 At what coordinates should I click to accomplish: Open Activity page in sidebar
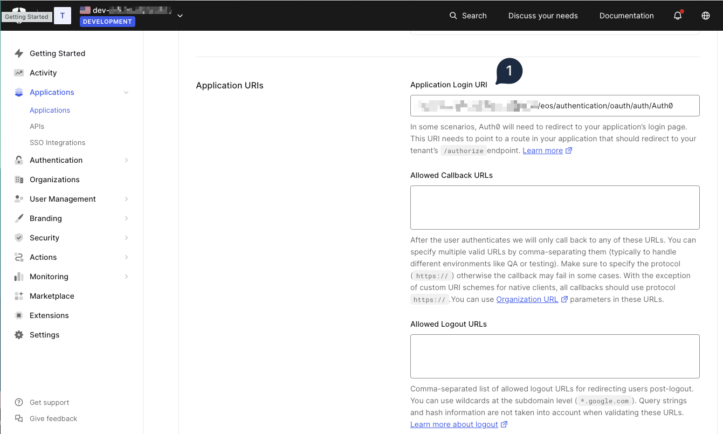(x=43, y=73)
